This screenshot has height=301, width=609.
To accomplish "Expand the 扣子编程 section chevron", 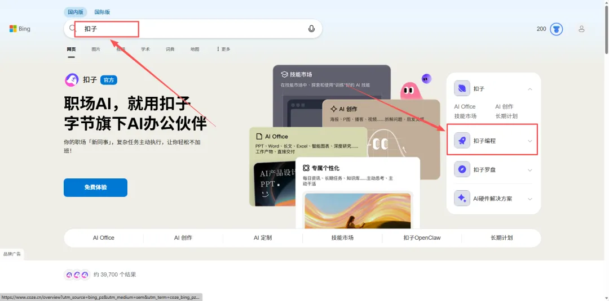I will (529, 141).
